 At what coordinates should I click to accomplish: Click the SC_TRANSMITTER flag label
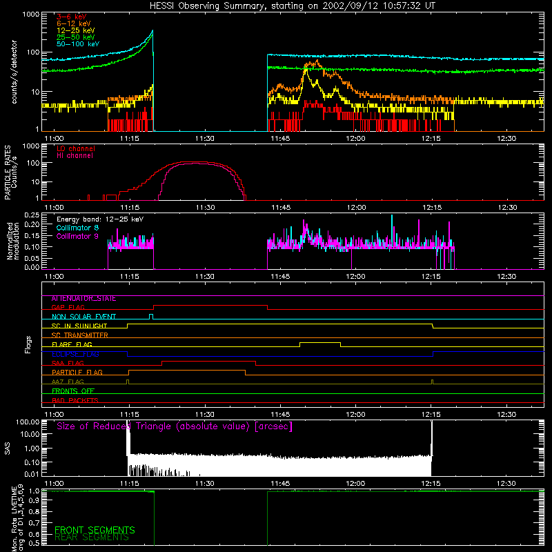coord(80,335)
